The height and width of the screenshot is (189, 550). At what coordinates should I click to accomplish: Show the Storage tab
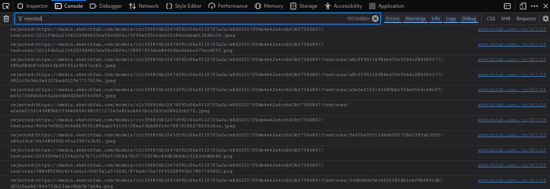click(304, 6)
